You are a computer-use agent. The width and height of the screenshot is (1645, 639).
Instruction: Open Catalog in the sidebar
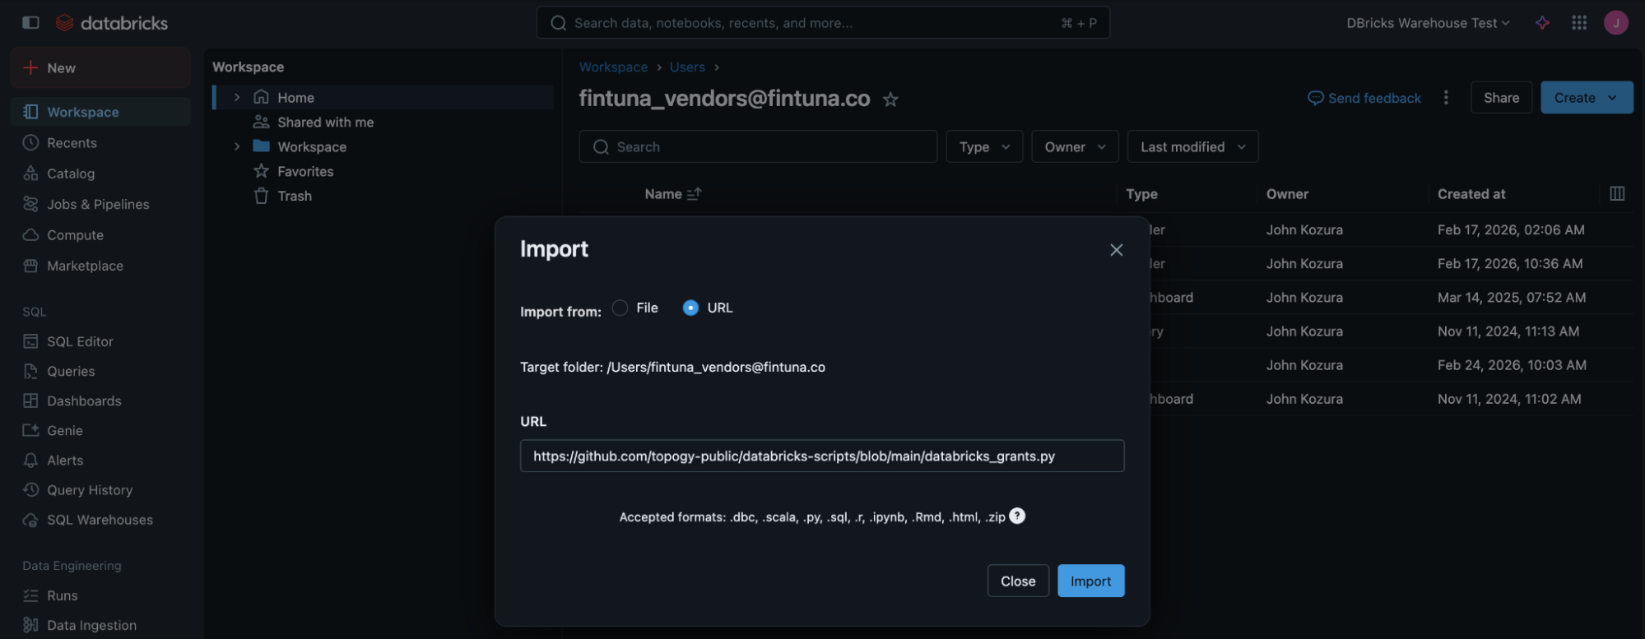tap(100, 174)
